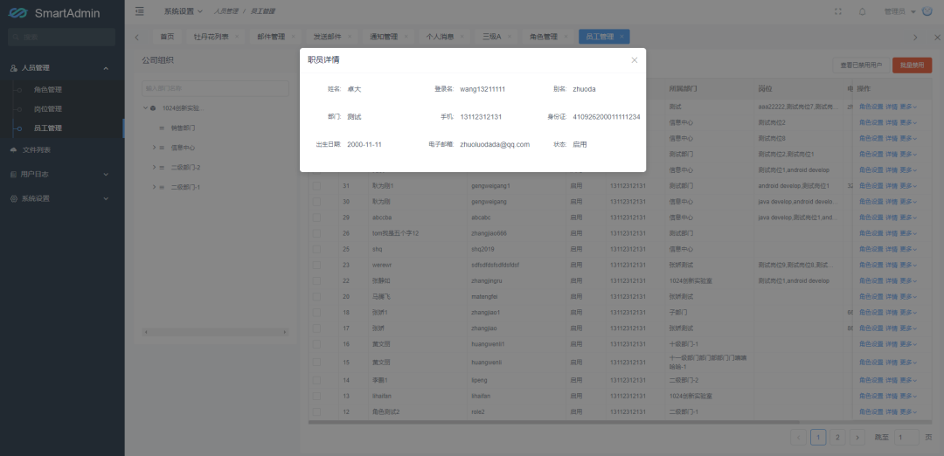Close the 三级A tab via its X
This screenshot has width=944, height=456.
pos(510,37)
